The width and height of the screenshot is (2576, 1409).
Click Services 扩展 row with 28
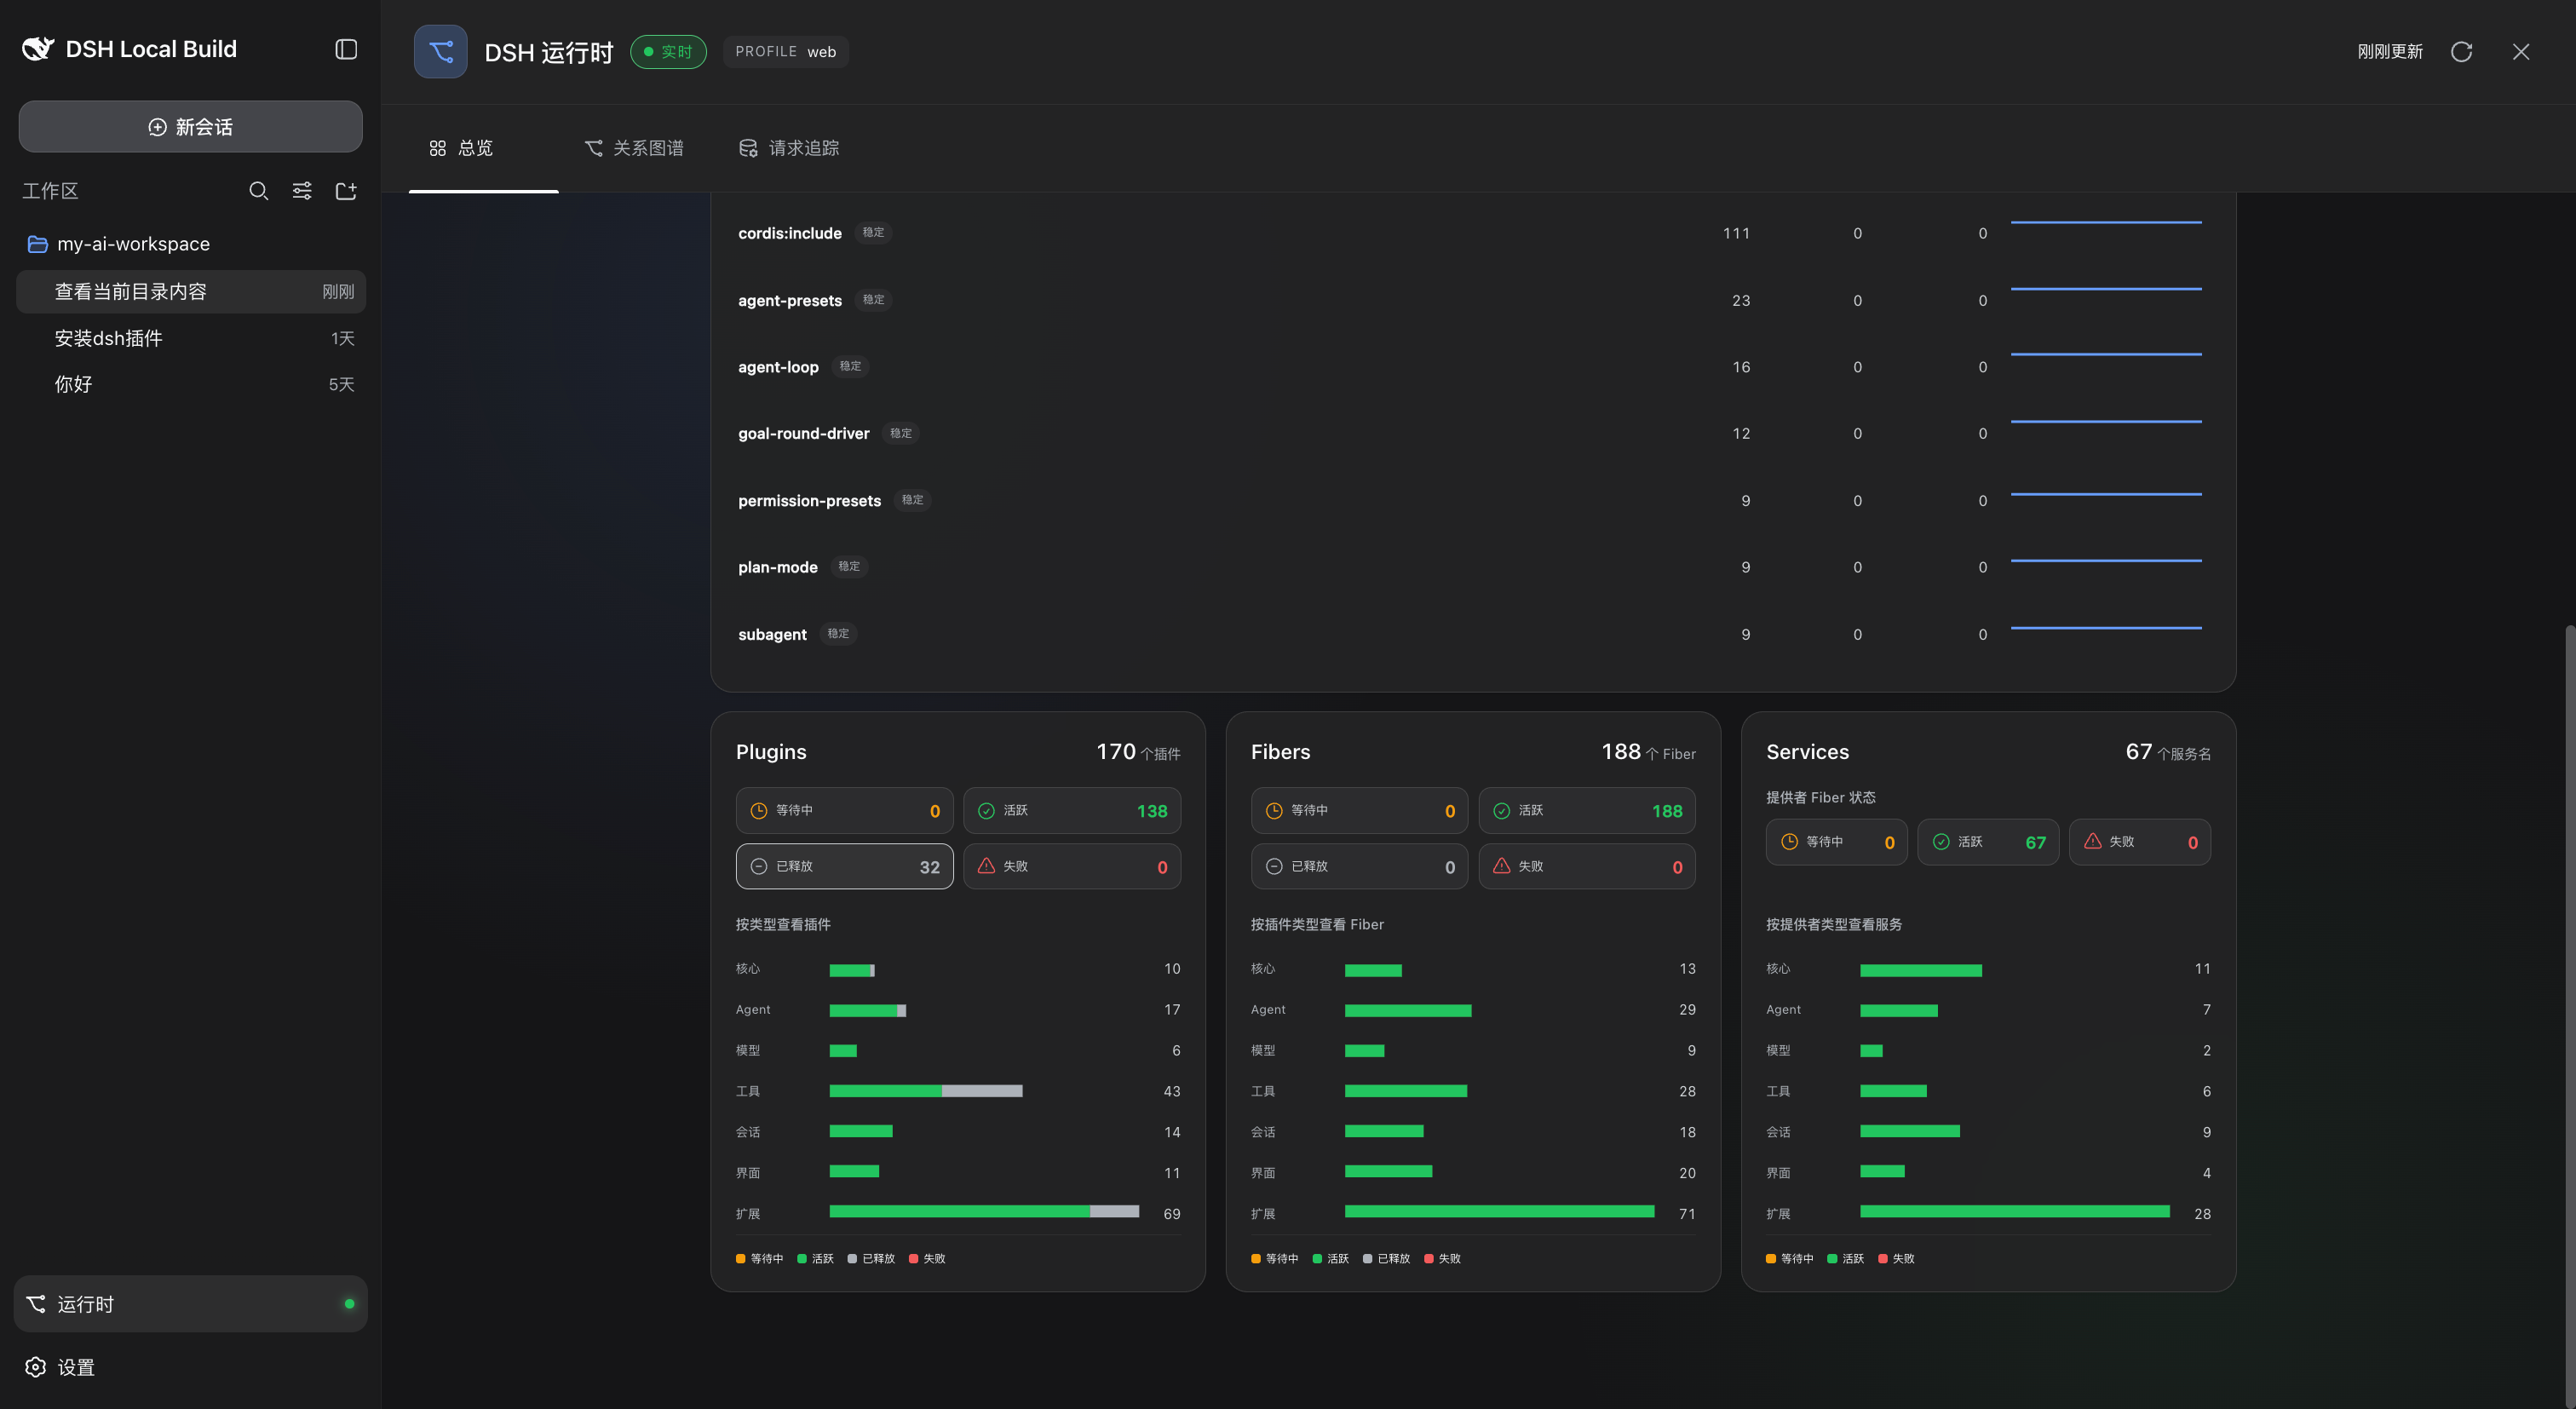(x=1988, y=1213)
